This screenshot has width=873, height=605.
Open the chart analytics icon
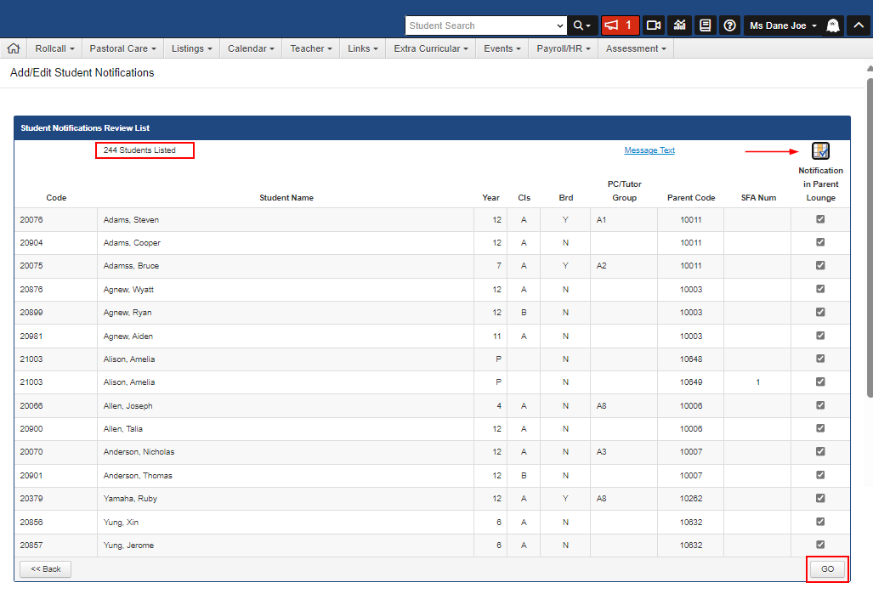(679, 25)
